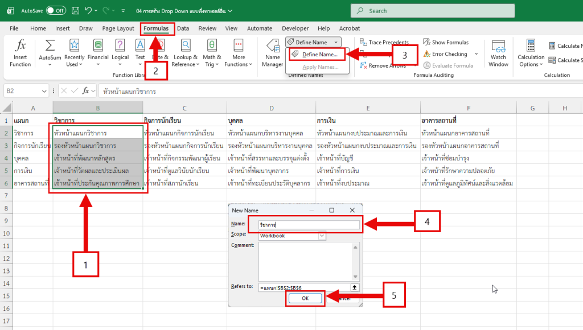Open the File tab
Screen dimensions: 583x330
[14, 28]
